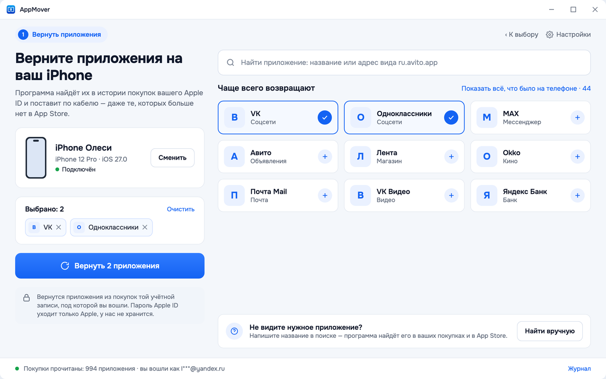The height and width of the screenshot is (379, 606).
Task: Show everything that was on phone link
Action: [x=526, y=89]
